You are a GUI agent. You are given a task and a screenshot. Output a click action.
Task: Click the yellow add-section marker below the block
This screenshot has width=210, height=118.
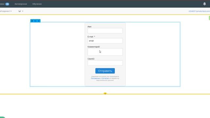pyautogui.click(x=105, y=93)
